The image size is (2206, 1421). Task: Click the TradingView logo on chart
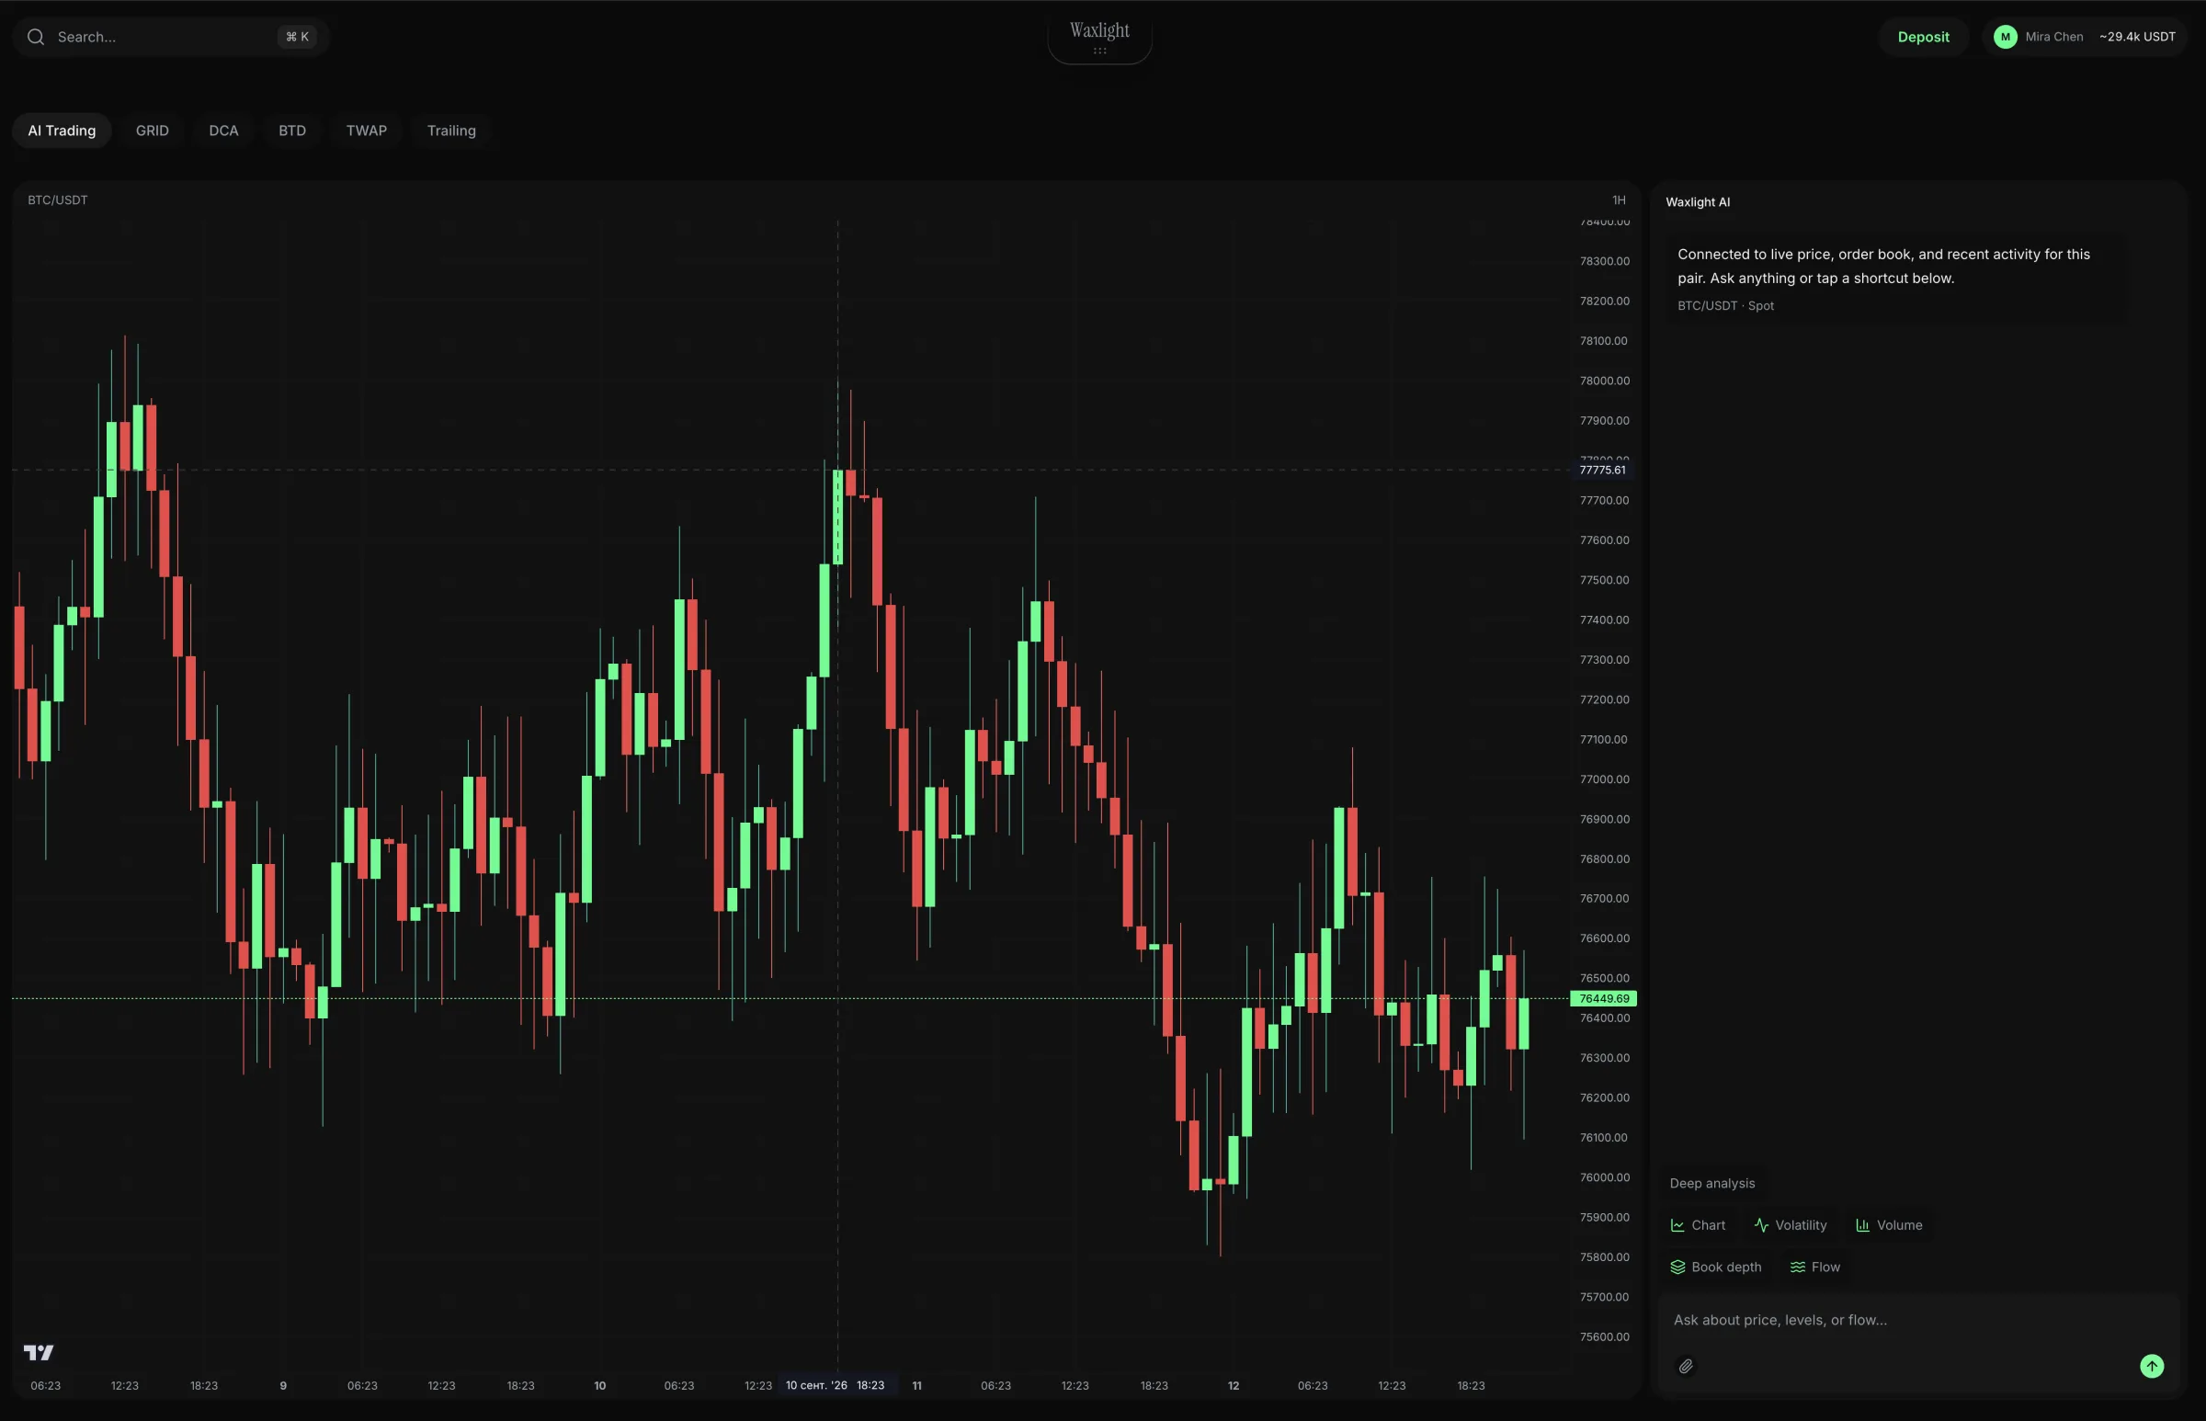click(39, 1352)
